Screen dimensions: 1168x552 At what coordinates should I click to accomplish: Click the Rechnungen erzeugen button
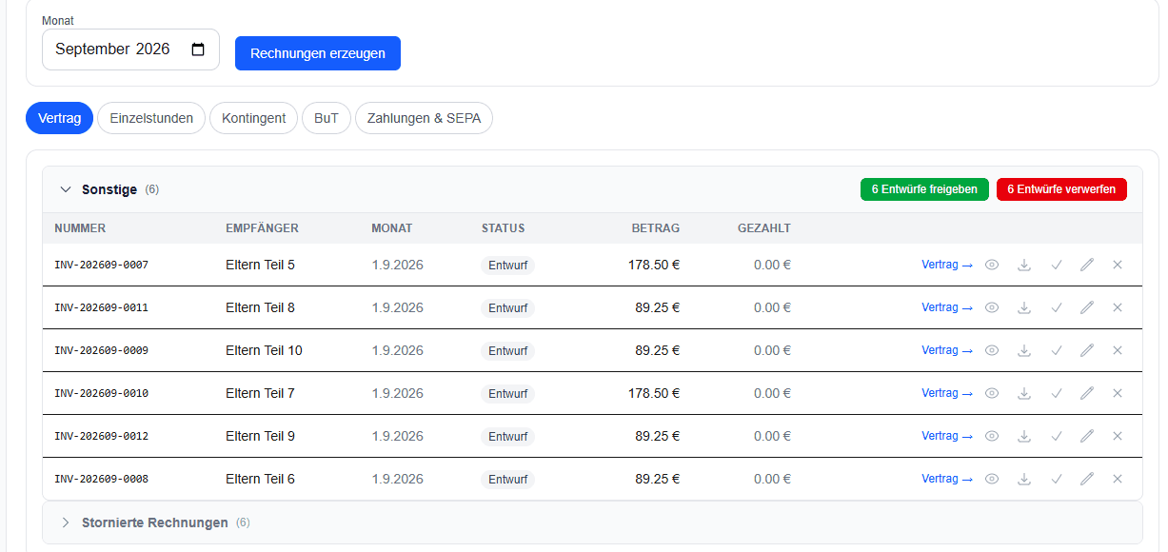[318, 53]
